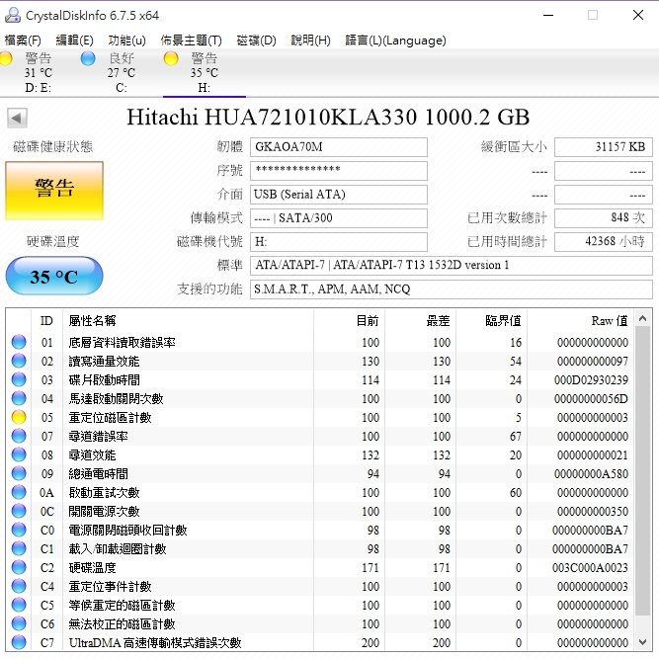Click status circle for attribute C2 row
The width and height of the screenshot is (659, 659).
click(x=19, y=567)
